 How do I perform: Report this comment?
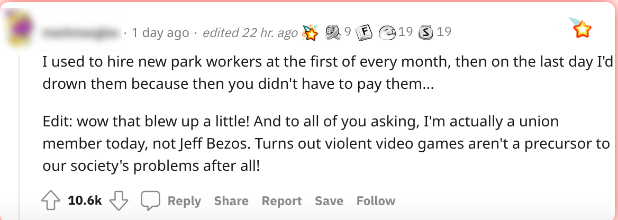tap(281, 201)
